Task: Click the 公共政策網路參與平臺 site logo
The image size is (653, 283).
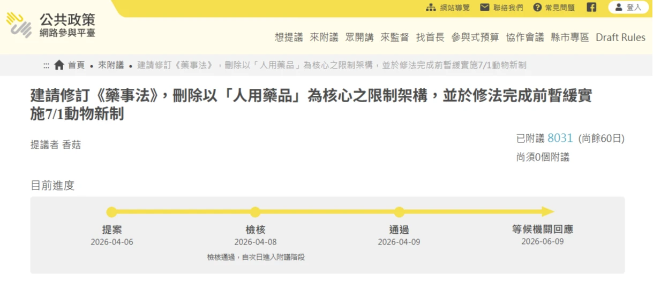Action: click(x=51, y=25)
